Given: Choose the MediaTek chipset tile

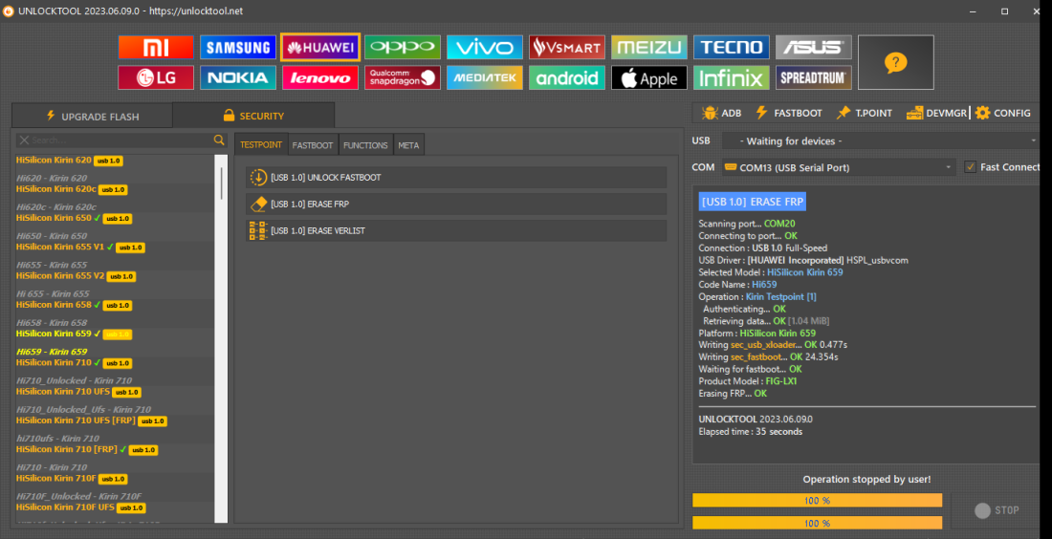Looking at the screenshot, I should tap(485, 77).
